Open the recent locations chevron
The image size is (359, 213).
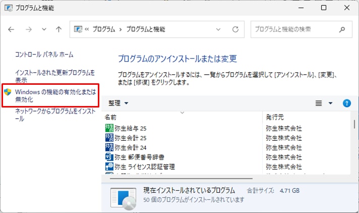(44, 29)
